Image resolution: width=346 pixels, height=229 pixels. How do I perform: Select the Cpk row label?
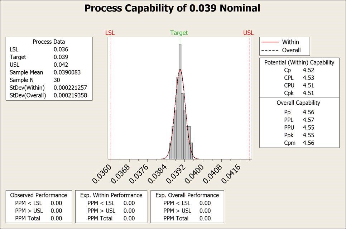pyautogui.click(x=289, y=93)
